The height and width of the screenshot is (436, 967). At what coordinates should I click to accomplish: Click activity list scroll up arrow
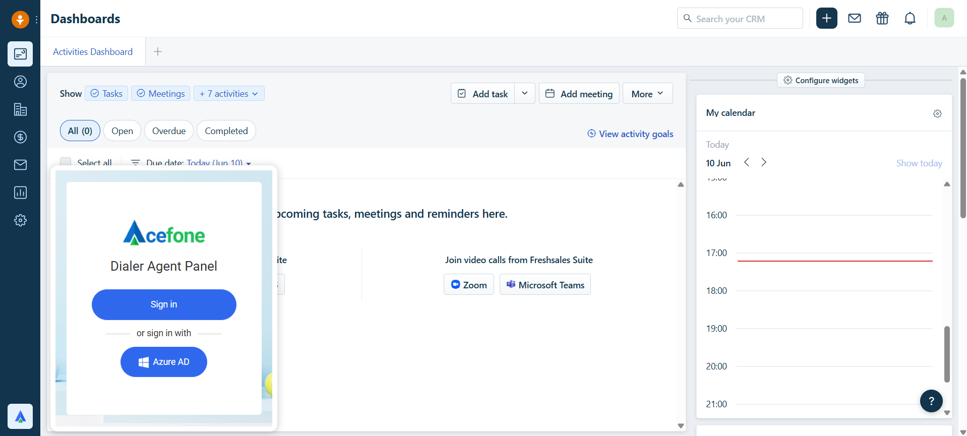pyautogui.click(x=681, y=184)
